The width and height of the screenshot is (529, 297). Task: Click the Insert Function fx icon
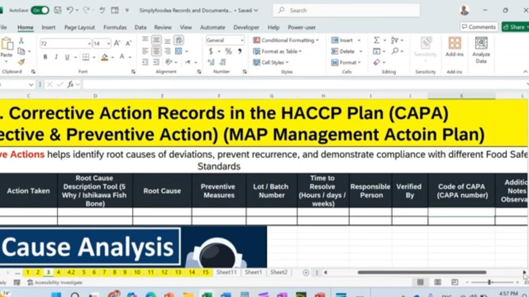coord(71,84)
